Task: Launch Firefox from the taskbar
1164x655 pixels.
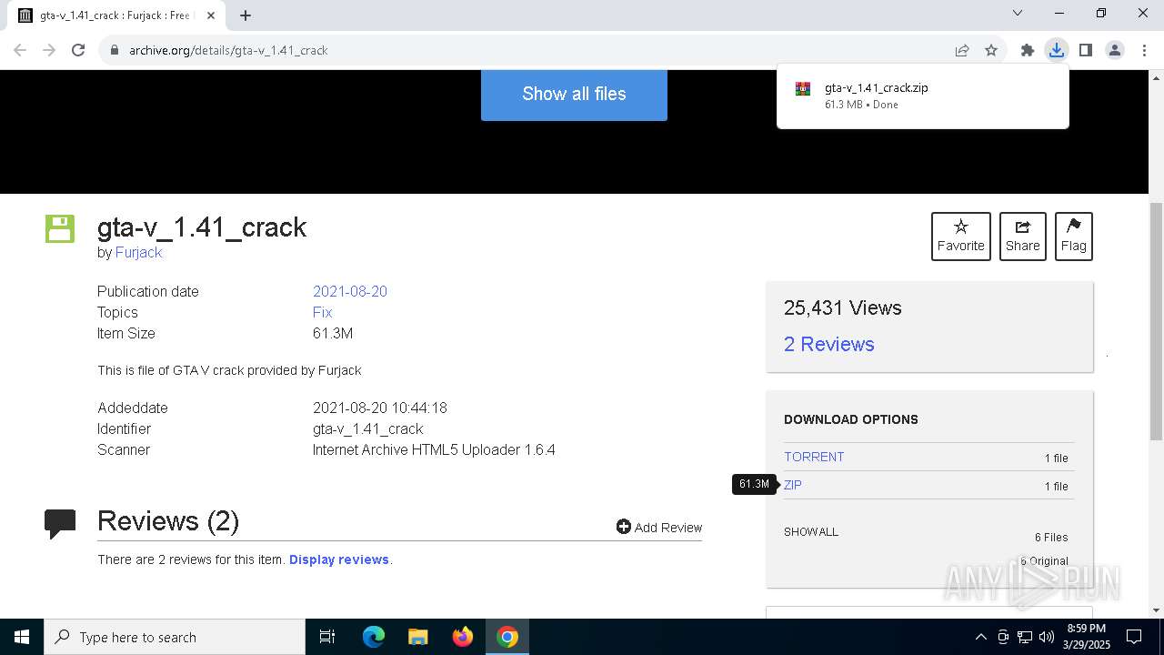Action: click(463, 637)
